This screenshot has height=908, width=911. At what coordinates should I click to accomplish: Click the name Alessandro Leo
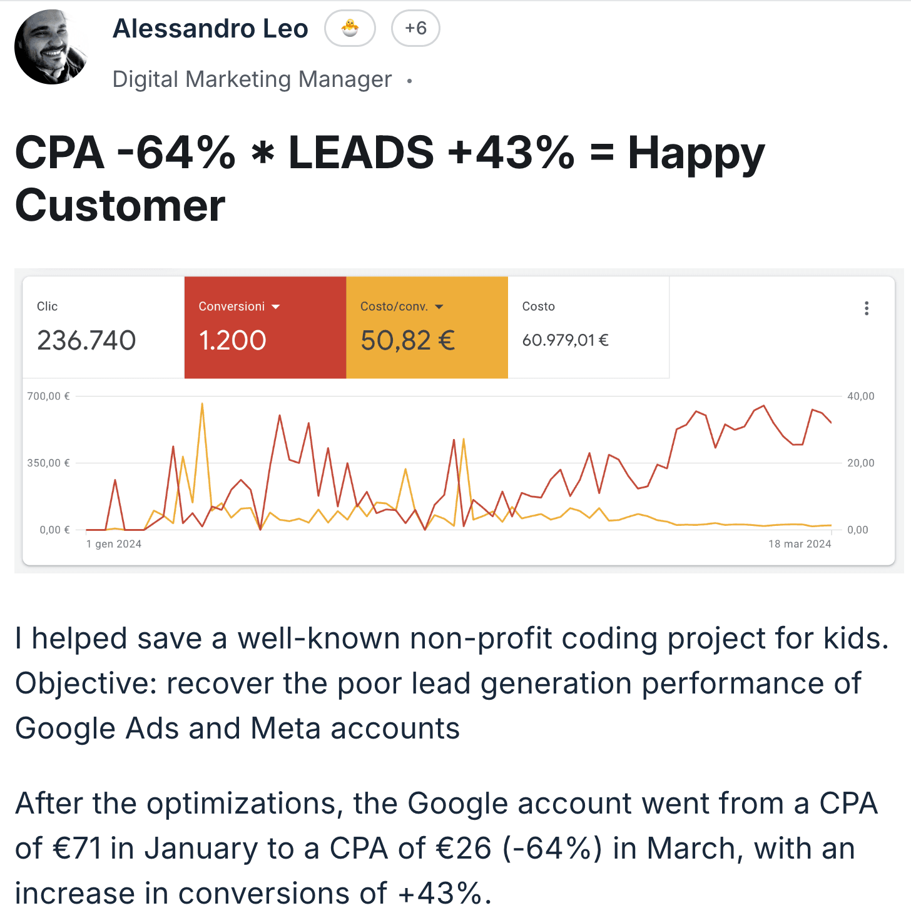click(210, 28)
